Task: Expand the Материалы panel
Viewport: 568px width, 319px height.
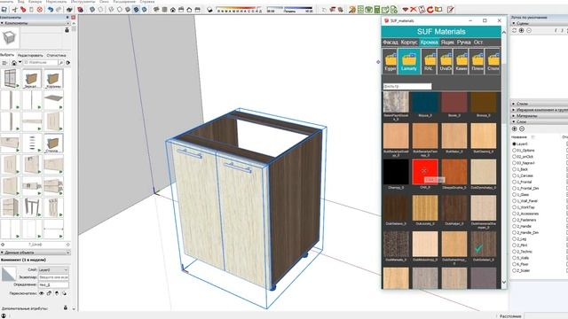Action: point(539,116)
